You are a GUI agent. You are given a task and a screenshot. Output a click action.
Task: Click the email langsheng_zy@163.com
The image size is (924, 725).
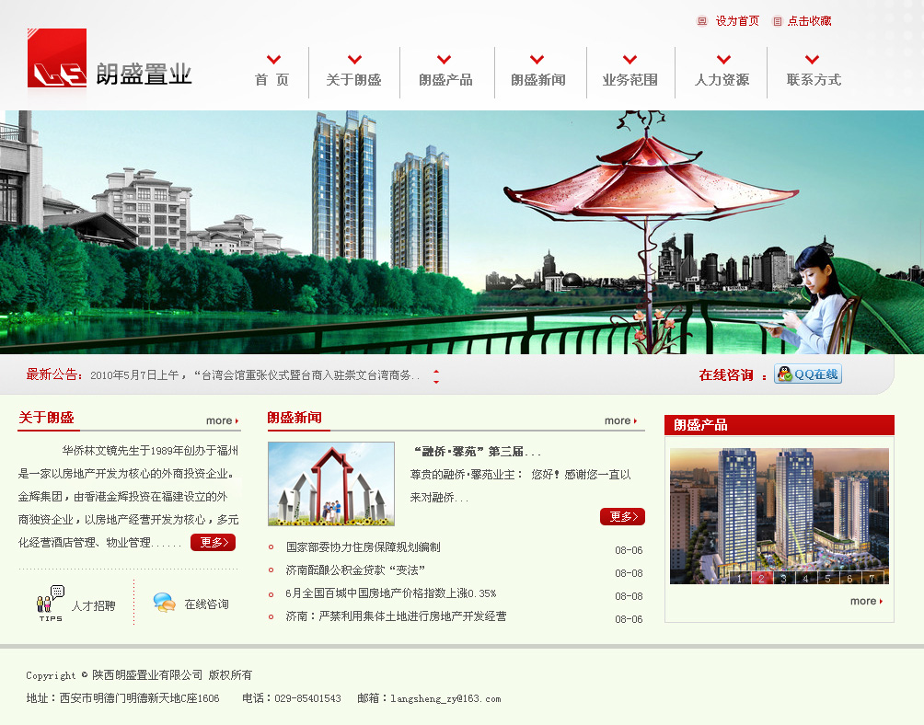(445, 698)
